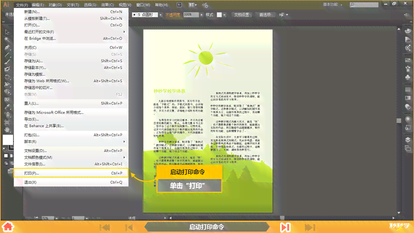Choose 在 Bridge 中浏览... entry
The height and width of the screenshot is (233, 414).
pyautogui.click(x=71, y=38)
